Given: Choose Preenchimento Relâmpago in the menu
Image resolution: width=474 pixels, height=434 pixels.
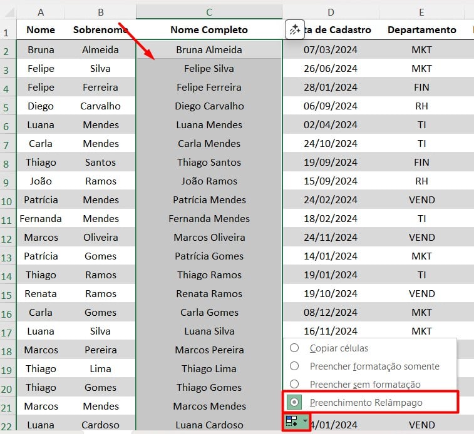Looking at the screenshot, I should pyautogui.click(x=366, y=403).
